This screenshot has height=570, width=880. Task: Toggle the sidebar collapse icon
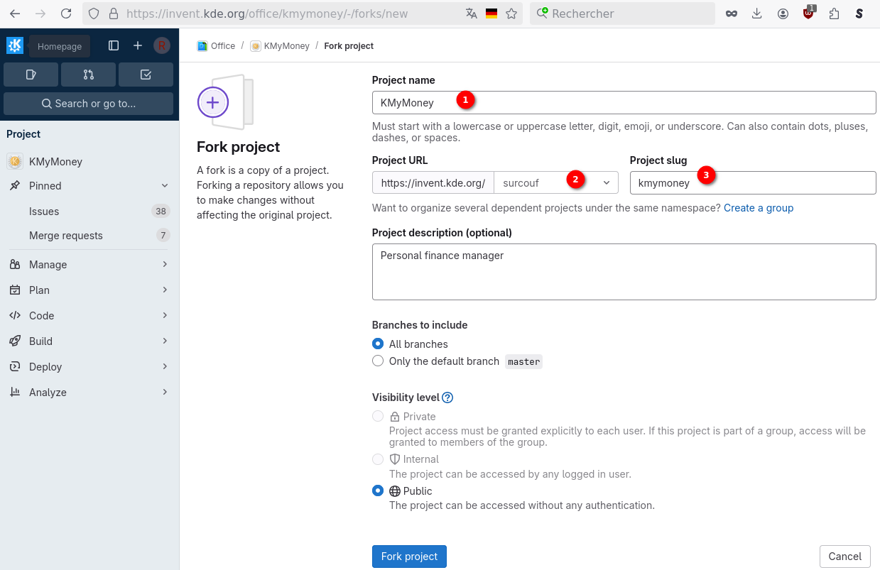click(114, 45)
